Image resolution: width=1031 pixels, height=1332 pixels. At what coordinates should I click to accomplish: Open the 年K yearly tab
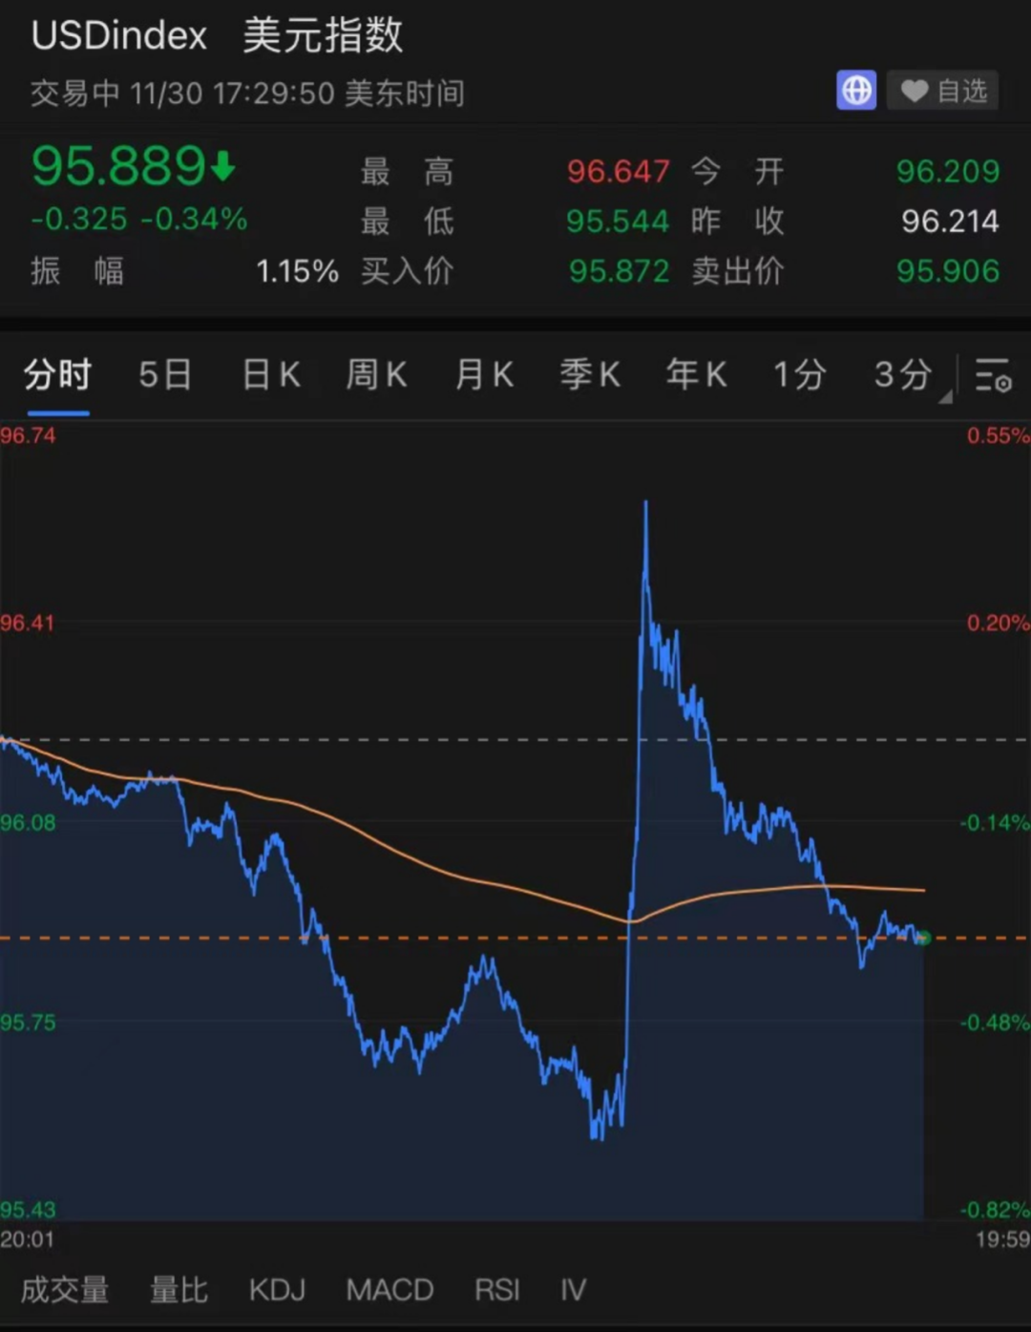(x=697, y=374)
